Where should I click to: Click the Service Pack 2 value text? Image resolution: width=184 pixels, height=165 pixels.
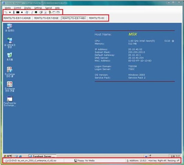pyautogui.click(x=137, y=78)
